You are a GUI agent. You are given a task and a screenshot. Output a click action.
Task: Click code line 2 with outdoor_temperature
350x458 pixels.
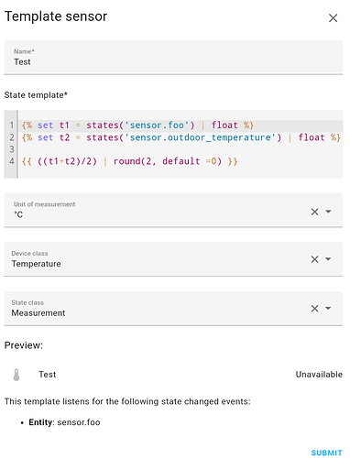tap(180, 137)
